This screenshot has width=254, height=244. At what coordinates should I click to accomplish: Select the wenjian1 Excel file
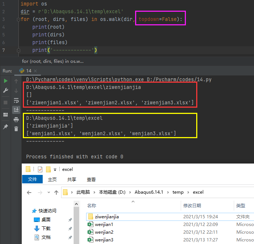(104, 225)
